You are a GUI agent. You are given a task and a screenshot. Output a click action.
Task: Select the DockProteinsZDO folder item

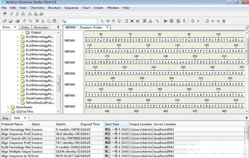[40, 98]
